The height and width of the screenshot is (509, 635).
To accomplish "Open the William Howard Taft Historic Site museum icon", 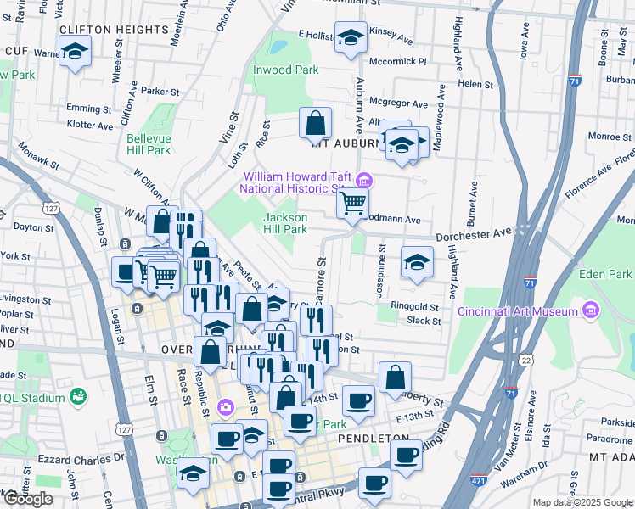I will (x=364, y=181).
